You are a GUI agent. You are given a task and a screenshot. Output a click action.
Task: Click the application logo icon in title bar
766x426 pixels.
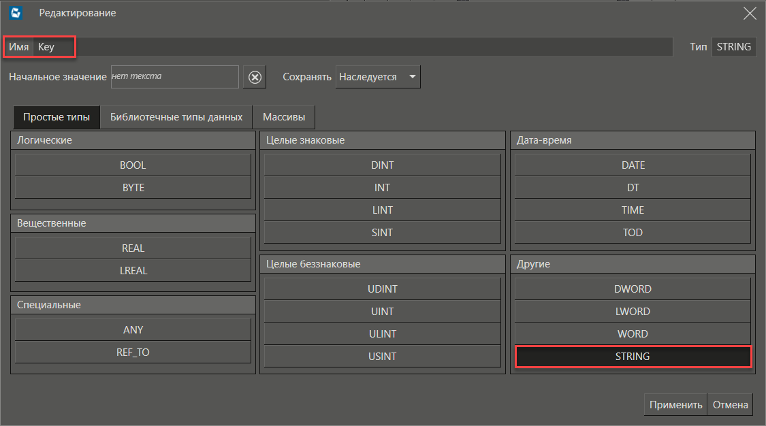[x=16, y=13]
